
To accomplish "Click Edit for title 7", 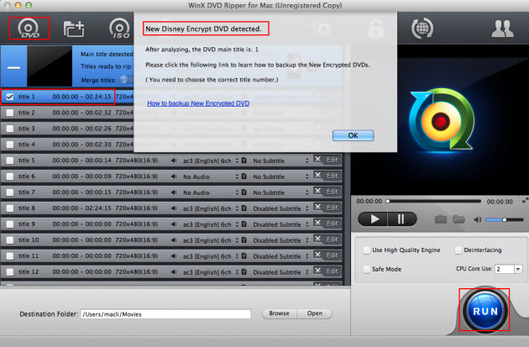I will tap(332, 192).
